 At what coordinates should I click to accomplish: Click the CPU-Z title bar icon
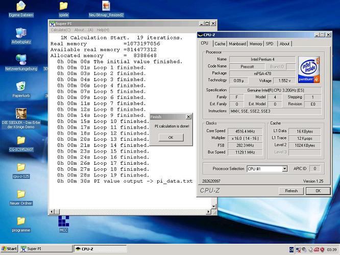coord(200,35)
